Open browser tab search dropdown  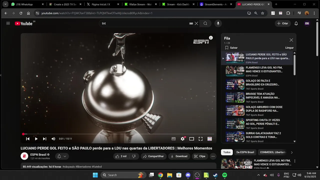tap(5, 4)
